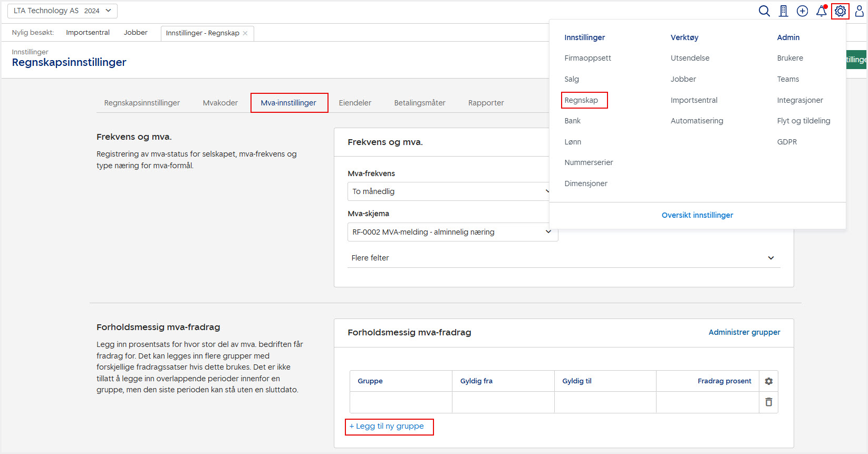The height and width of the screenshot is (454, 868).
Task: Click the search magnifier icon
Action: [764, 11]
